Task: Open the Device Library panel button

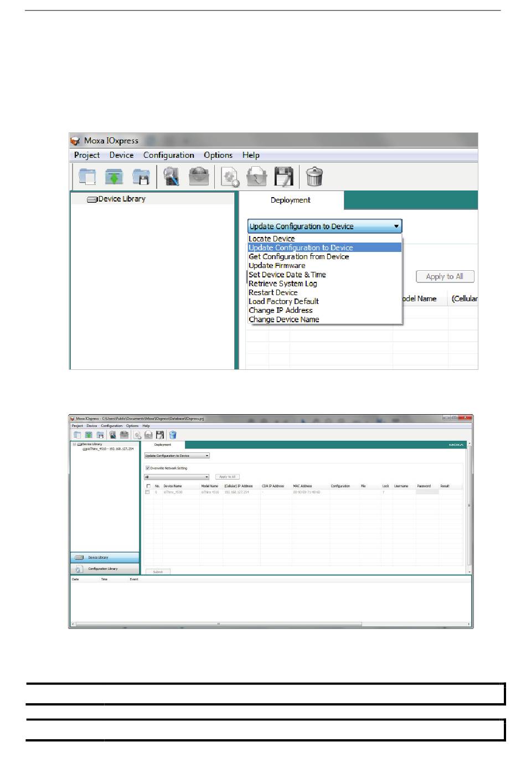Action: [x=105, y=558]
